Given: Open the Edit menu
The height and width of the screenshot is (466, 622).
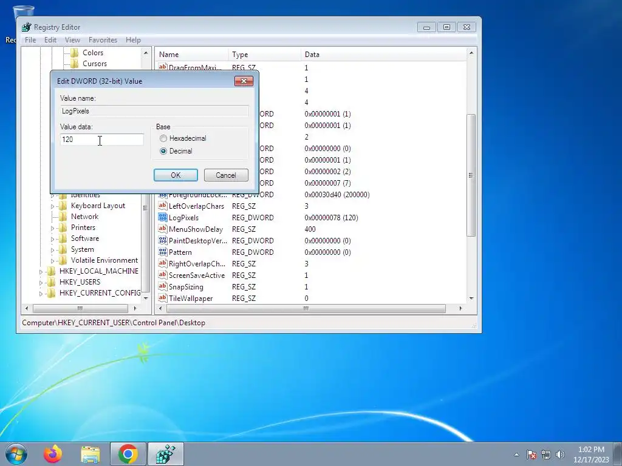Looking at the screenshot, I should pos(50,40).
